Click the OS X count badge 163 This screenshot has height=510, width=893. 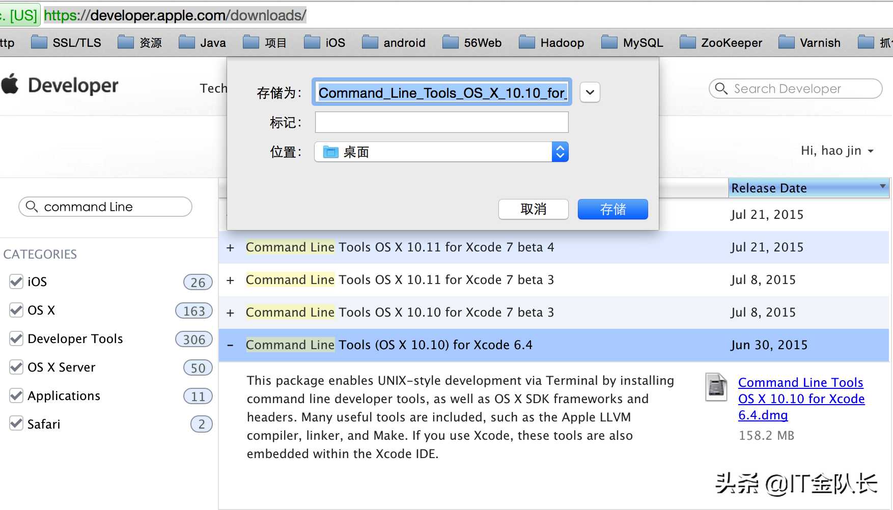click(x=194, y=310)
